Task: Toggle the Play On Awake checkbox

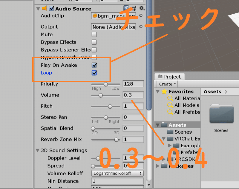Action: (94, 65)
